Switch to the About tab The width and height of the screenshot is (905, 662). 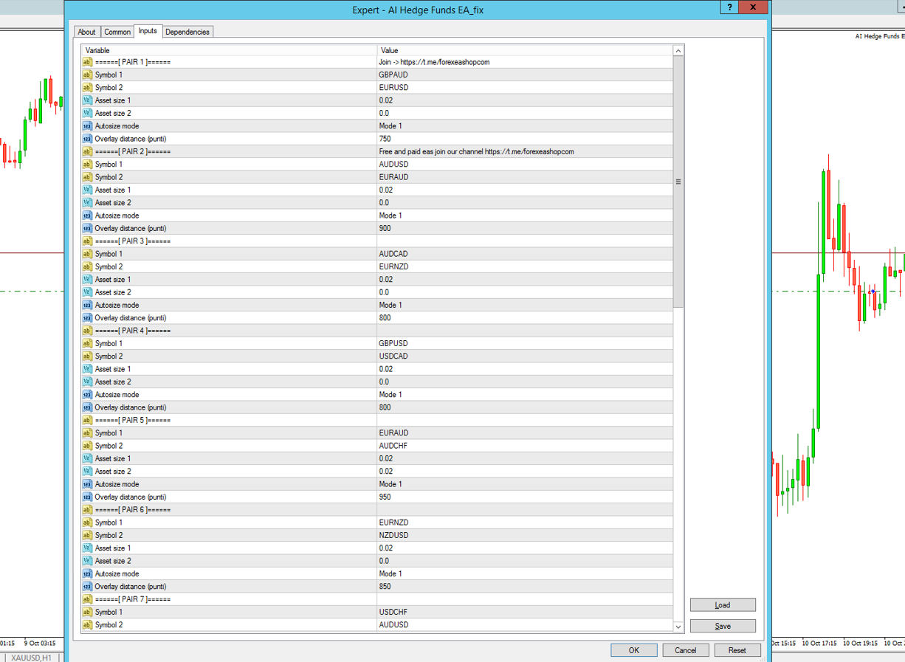[86, 32]
